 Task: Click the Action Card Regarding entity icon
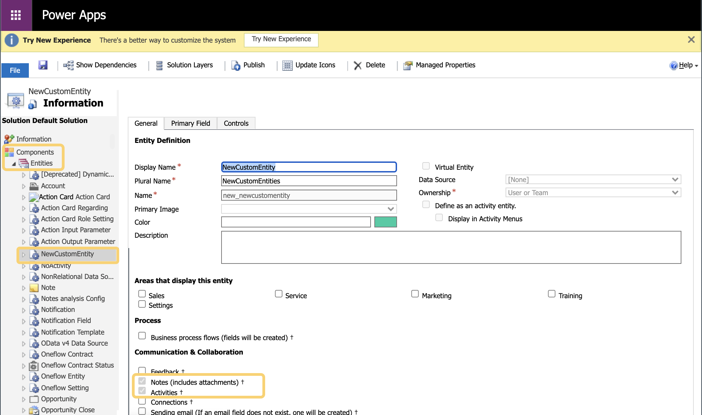pyautogui.click(x=34, y=208)
